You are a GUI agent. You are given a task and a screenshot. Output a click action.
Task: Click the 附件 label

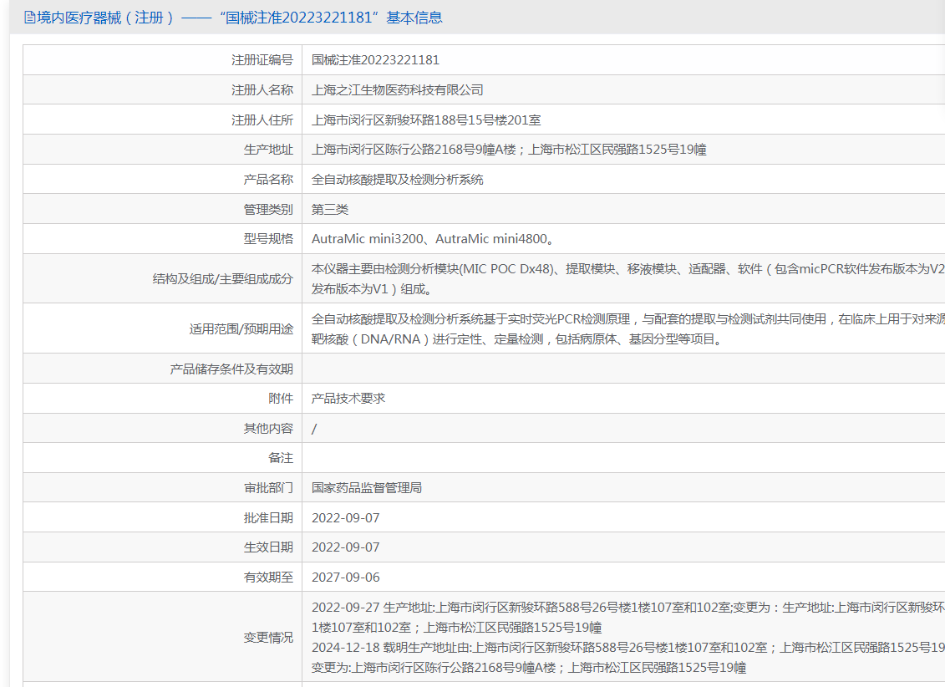click(281, 399)
